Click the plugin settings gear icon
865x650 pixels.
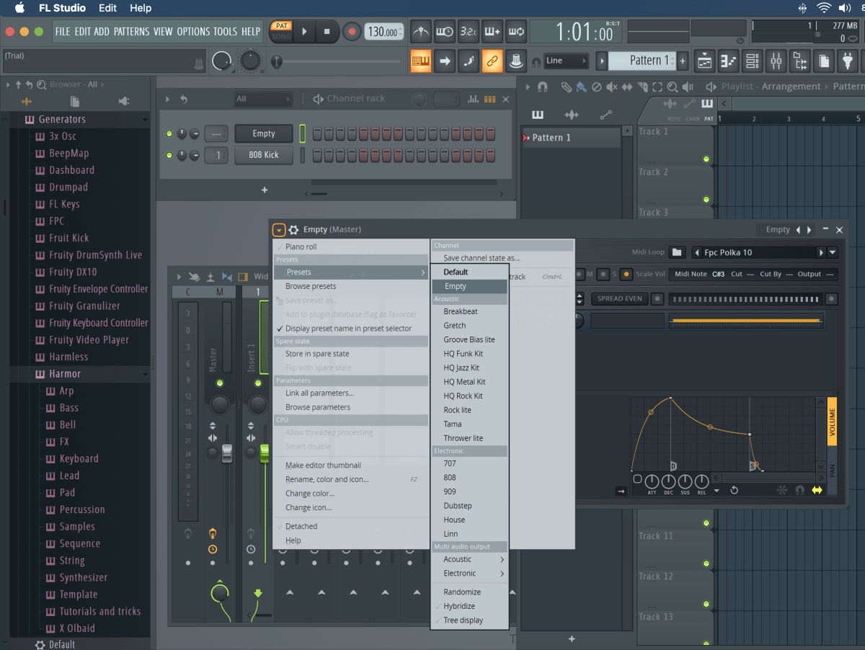tap(293, 230)
